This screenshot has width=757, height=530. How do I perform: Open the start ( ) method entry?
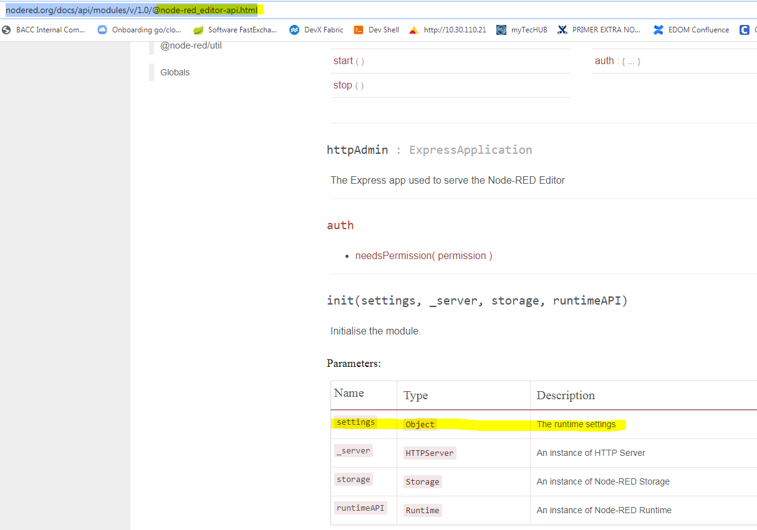click(344, 60)
